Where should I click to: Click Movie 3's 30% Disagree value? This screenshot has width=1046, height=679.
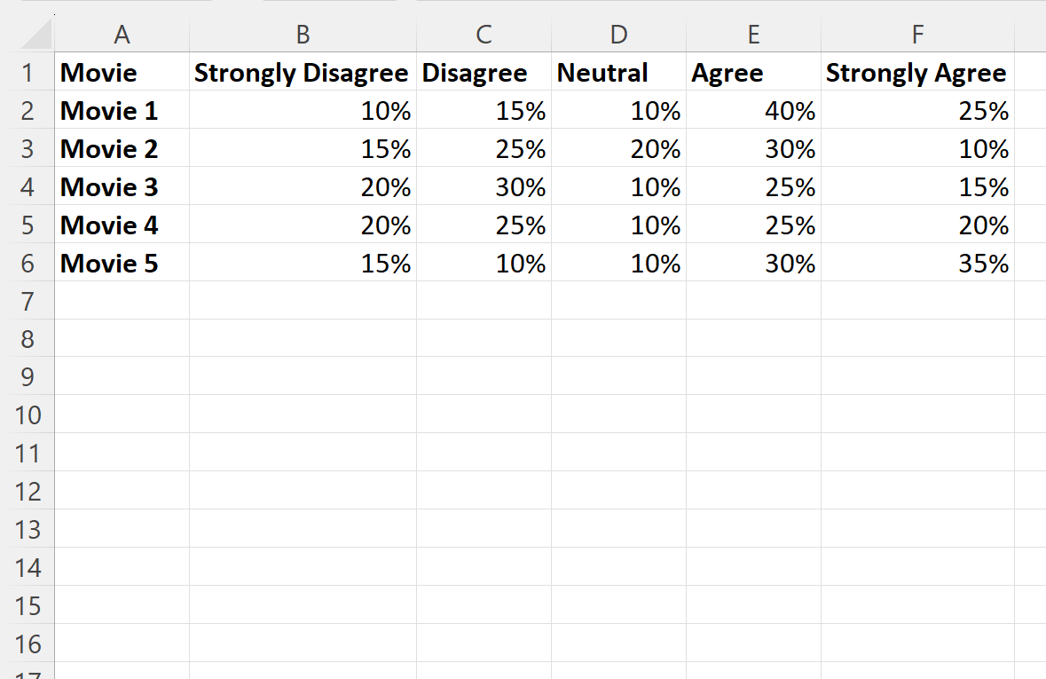pyautogui.click(x=521, y=187)
